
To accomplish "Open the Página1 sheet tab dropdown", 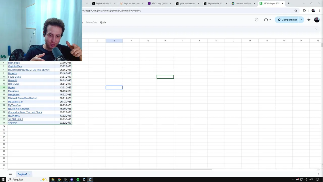I will (x=30, y=174).
